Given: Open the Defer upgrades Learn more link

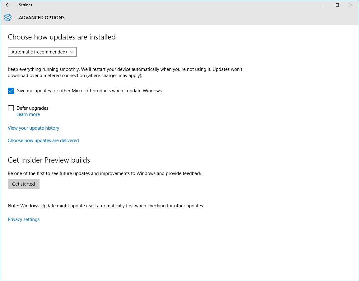Looking at the screenshot, I should (x=28, y=114).
